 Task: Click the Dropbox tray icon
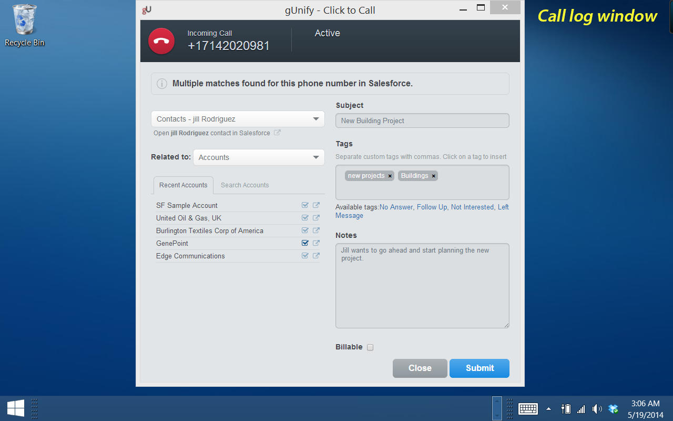click(x=613, y=409)
